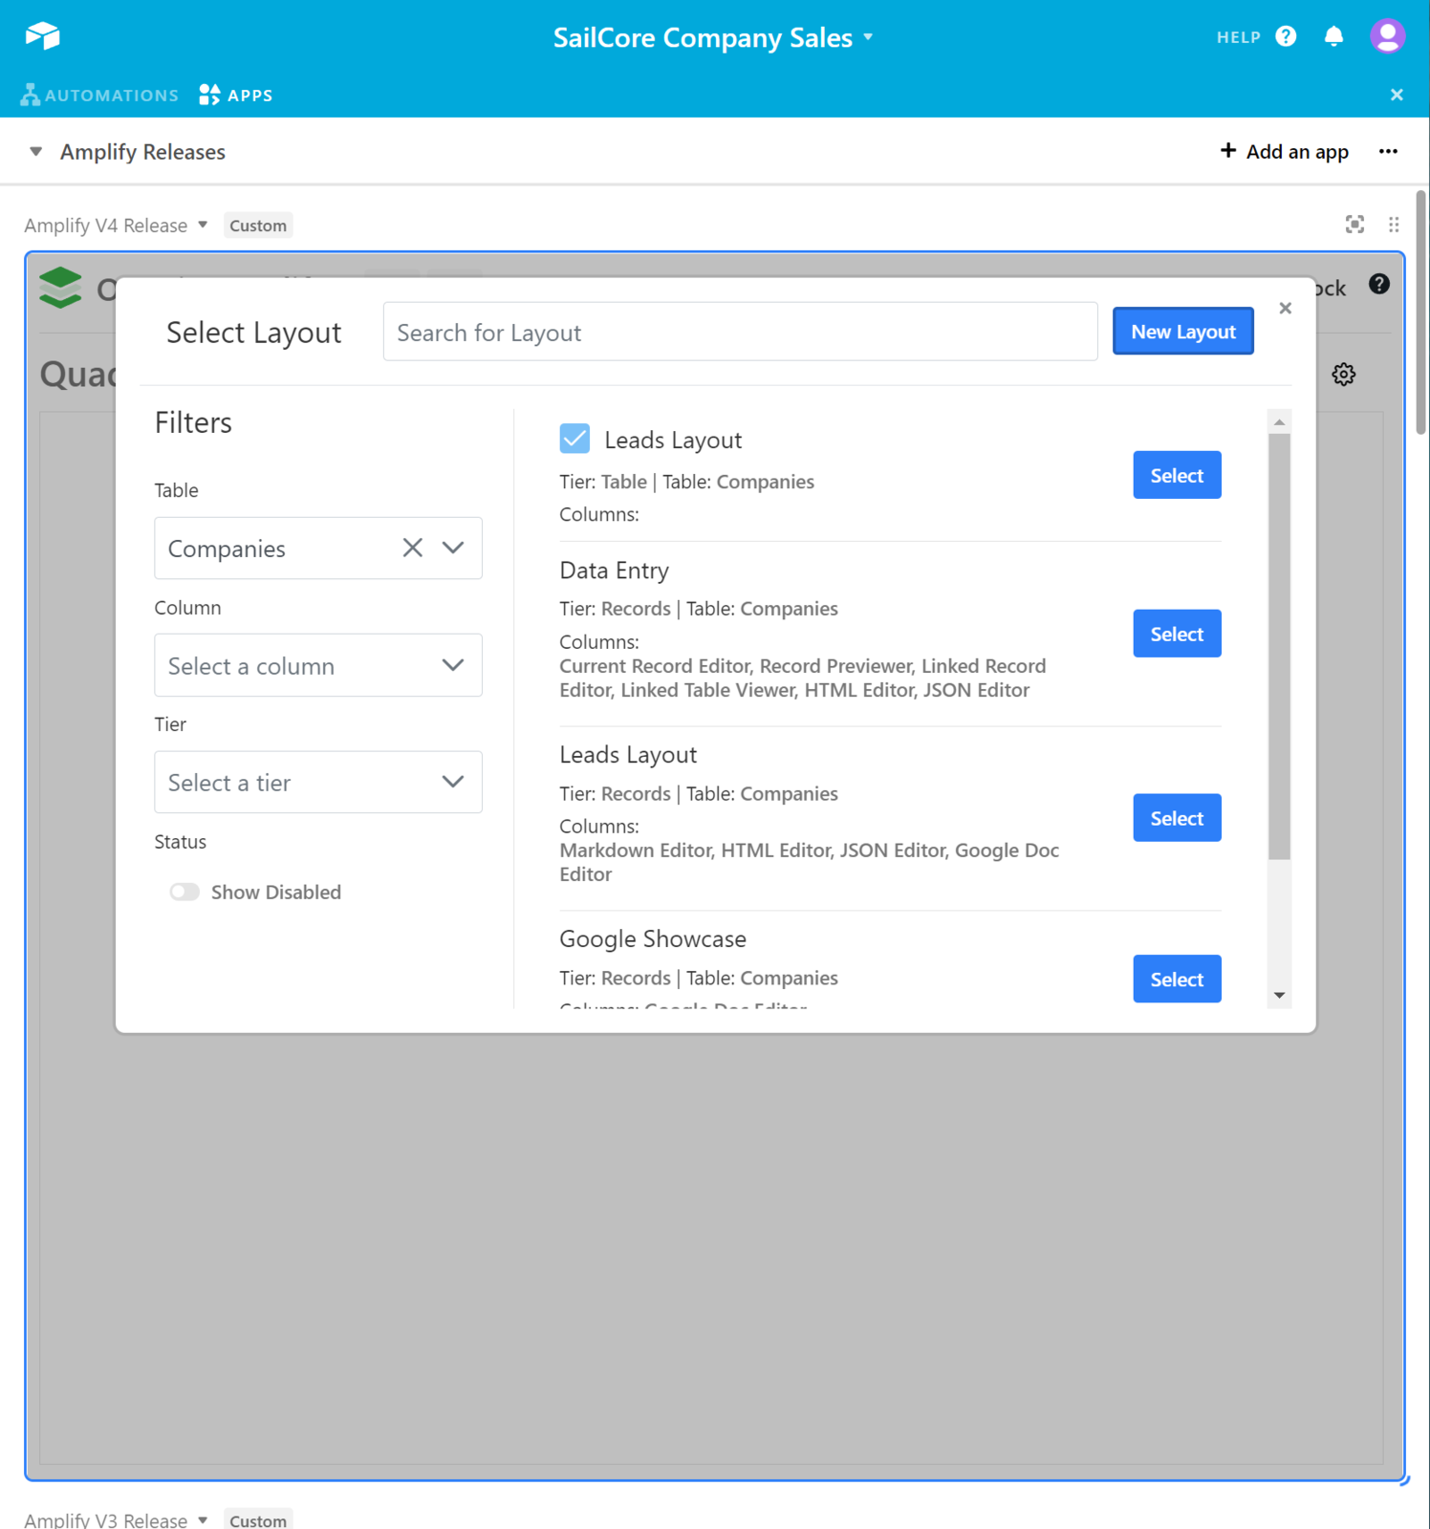The image size is (1430, 1529).
Task: Open the Select a tier dropdown
Action: pos(317,782)
